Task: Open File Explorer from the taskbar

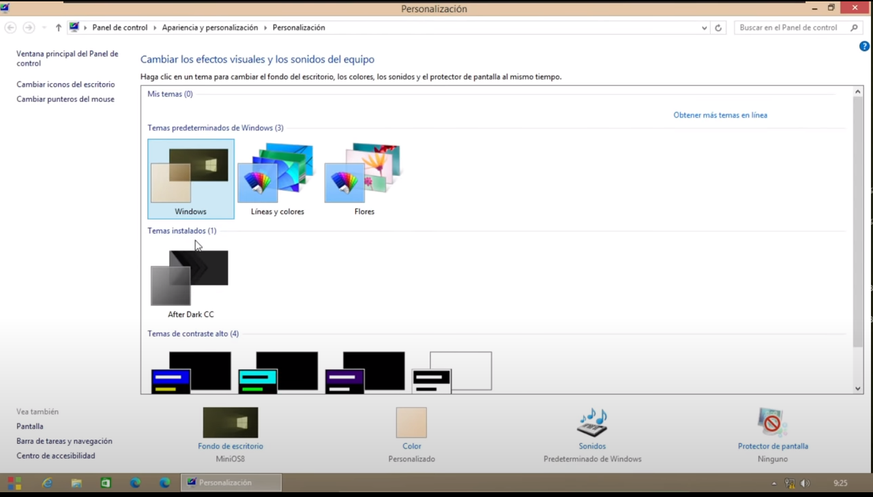Action: pyautogui.click(x=76, y=482)
